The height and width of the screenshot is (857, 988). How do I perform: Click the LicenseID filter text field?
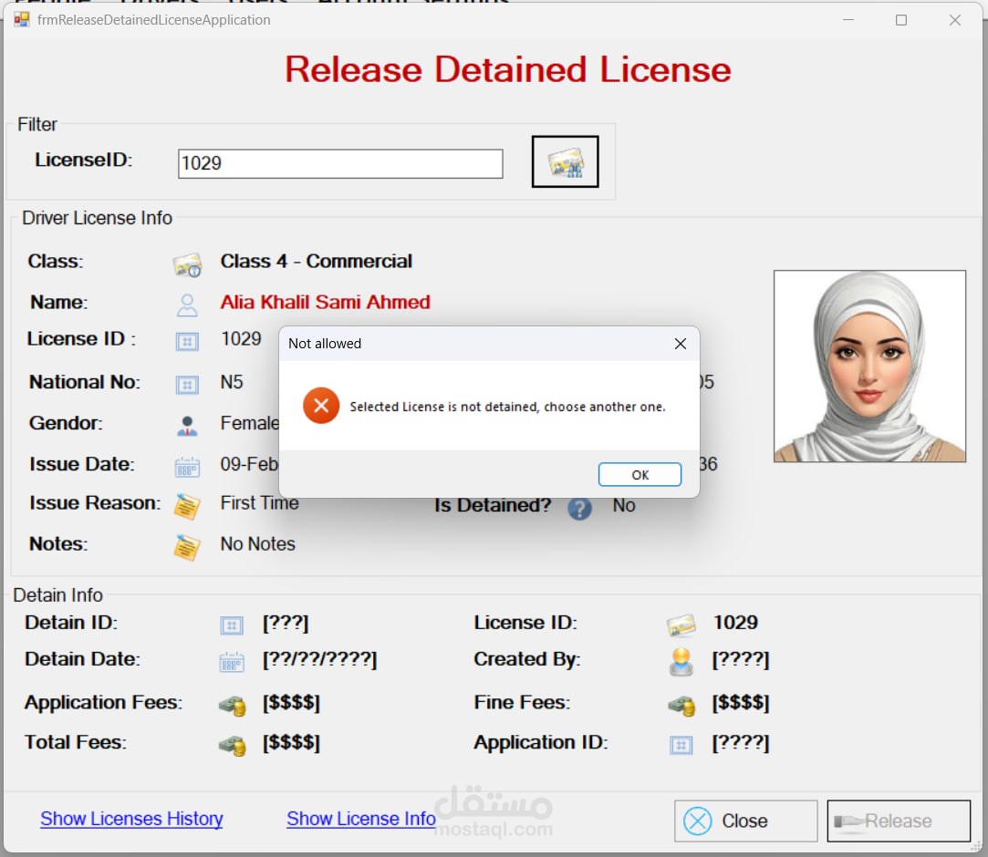(x=340, y=164)
